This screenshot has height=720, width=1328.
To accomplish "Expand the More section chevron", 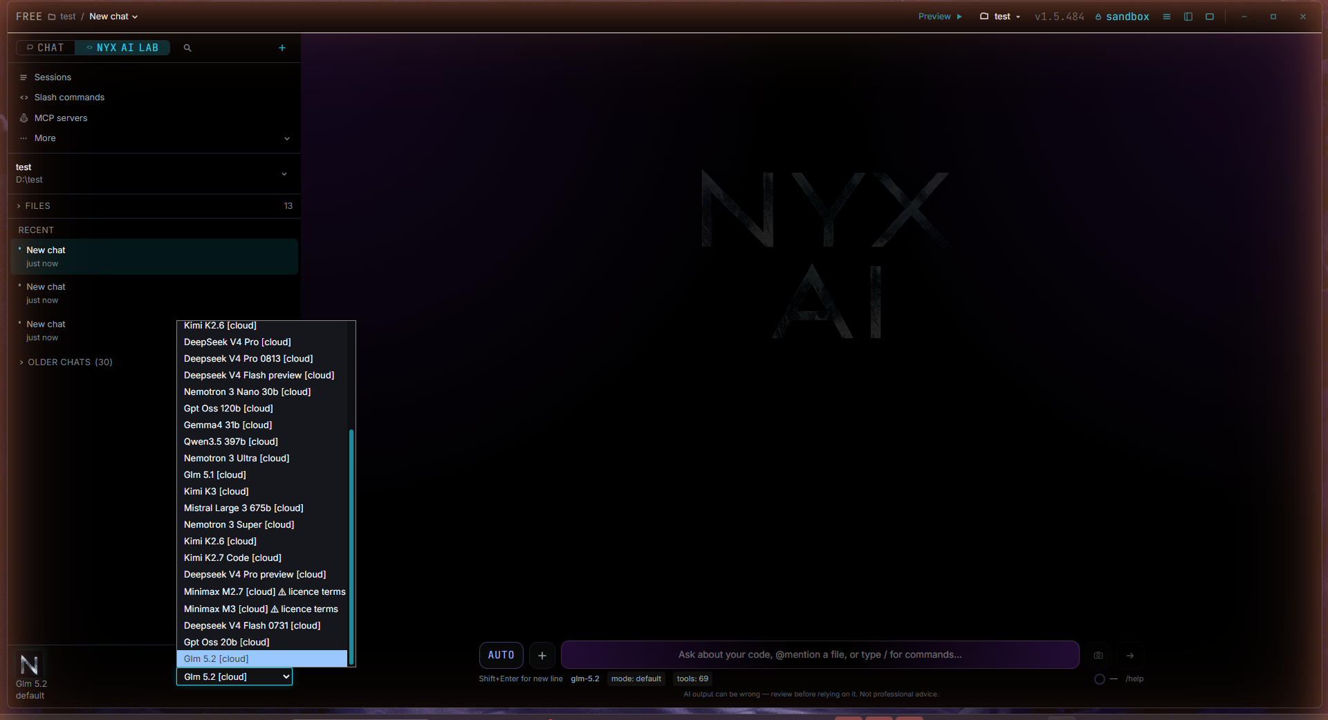I will point(287,138).
